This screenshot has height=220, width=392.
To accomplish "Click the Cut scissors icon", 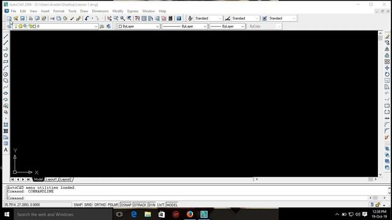I will [52, 18].
